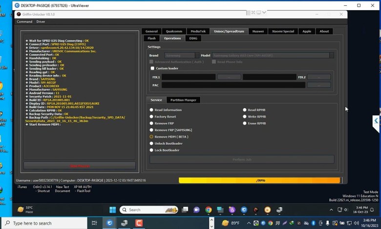Click the remote weather widget 33°C Haze
This screenshot has width=381, height=229.
(25, 210)
